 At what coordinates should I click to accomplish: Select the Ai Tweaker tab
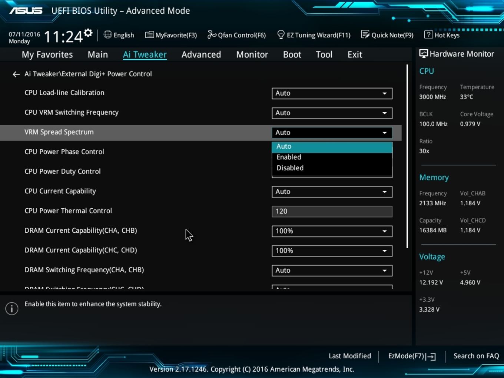click(145, 54)
